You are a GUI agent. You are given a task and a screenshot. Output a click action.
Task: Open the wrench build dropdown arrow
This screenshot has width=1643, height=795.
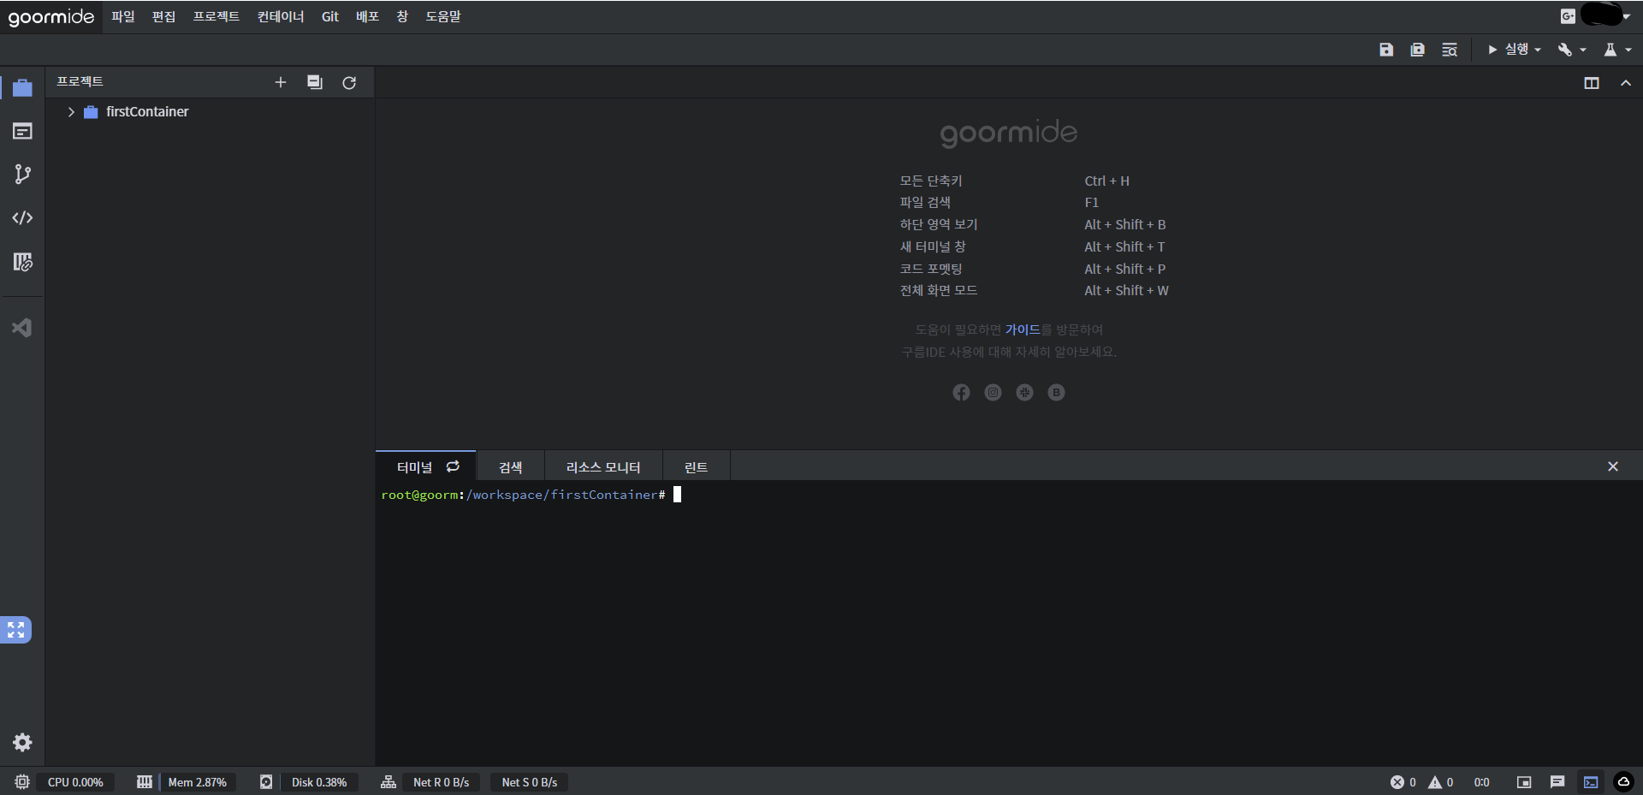click(1583, 50)
